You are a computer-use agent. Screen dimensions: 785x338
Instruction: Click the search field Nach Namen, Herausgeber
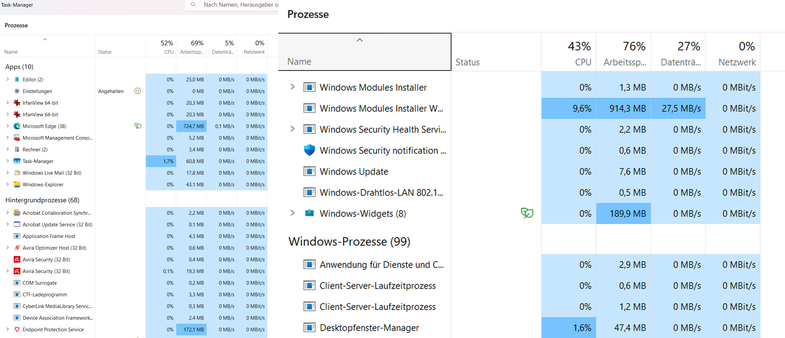232,5
